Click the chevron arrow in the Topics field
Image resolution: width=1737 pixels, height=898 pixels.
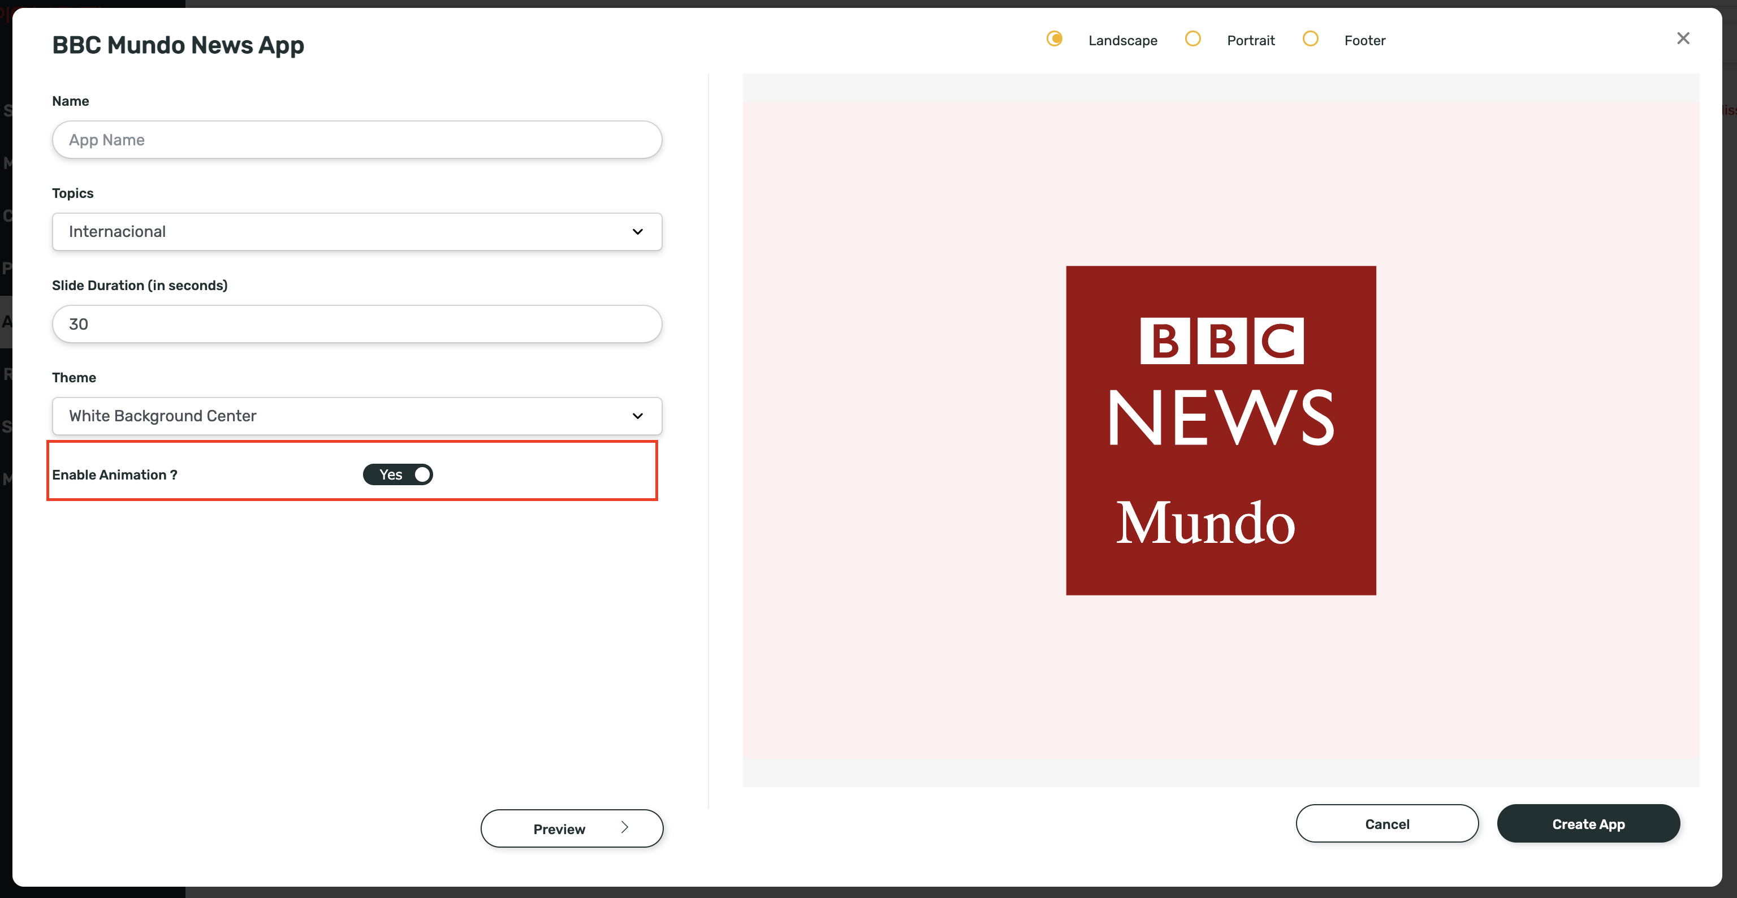point(637,232)
